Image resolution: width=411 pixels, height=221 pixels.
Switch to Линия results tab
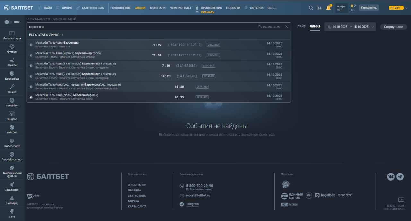(x=315, y=27)
